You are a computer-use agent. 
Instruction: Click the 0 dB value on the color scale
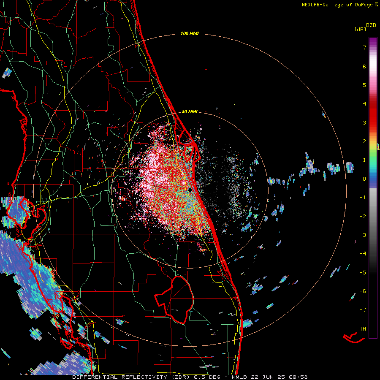coord(364,179)
